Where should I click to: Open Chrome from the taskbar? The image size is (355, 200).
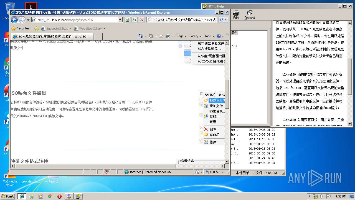pos(50,196)
